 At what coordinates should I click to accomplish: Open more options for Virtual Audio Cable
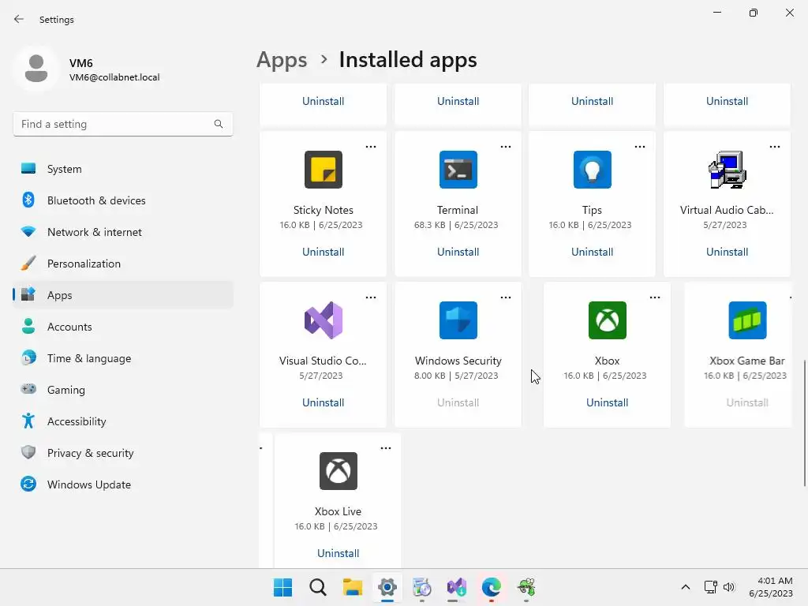(775, 147)
